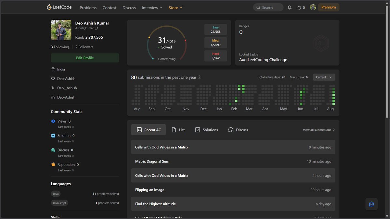The width and height of the screenshot is (390, 219).
Task: Open the notifications bell
Action: (x=290, y=7)
